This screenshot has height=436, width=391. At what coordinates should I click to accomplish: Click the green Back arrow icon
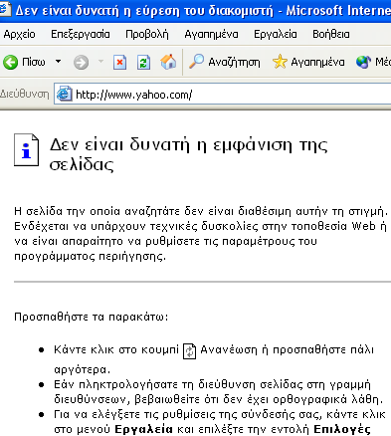pos(10,62)
